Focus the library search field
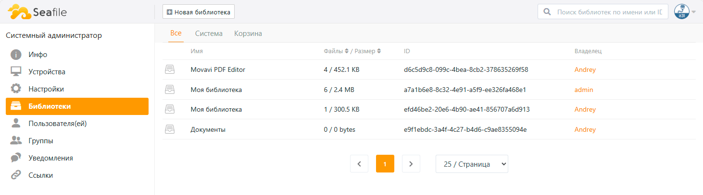703x195 pixels. [x=610, y=12]
